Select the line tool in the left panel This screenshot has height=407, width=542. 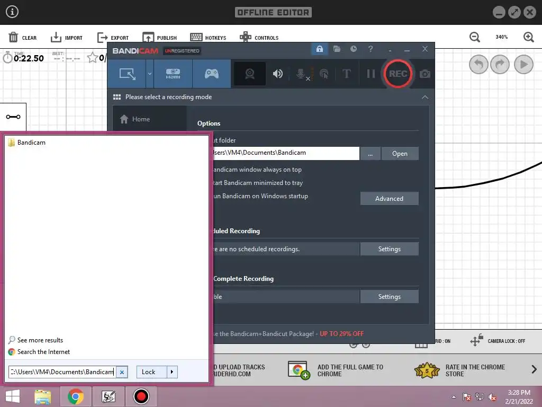[13, 117]
